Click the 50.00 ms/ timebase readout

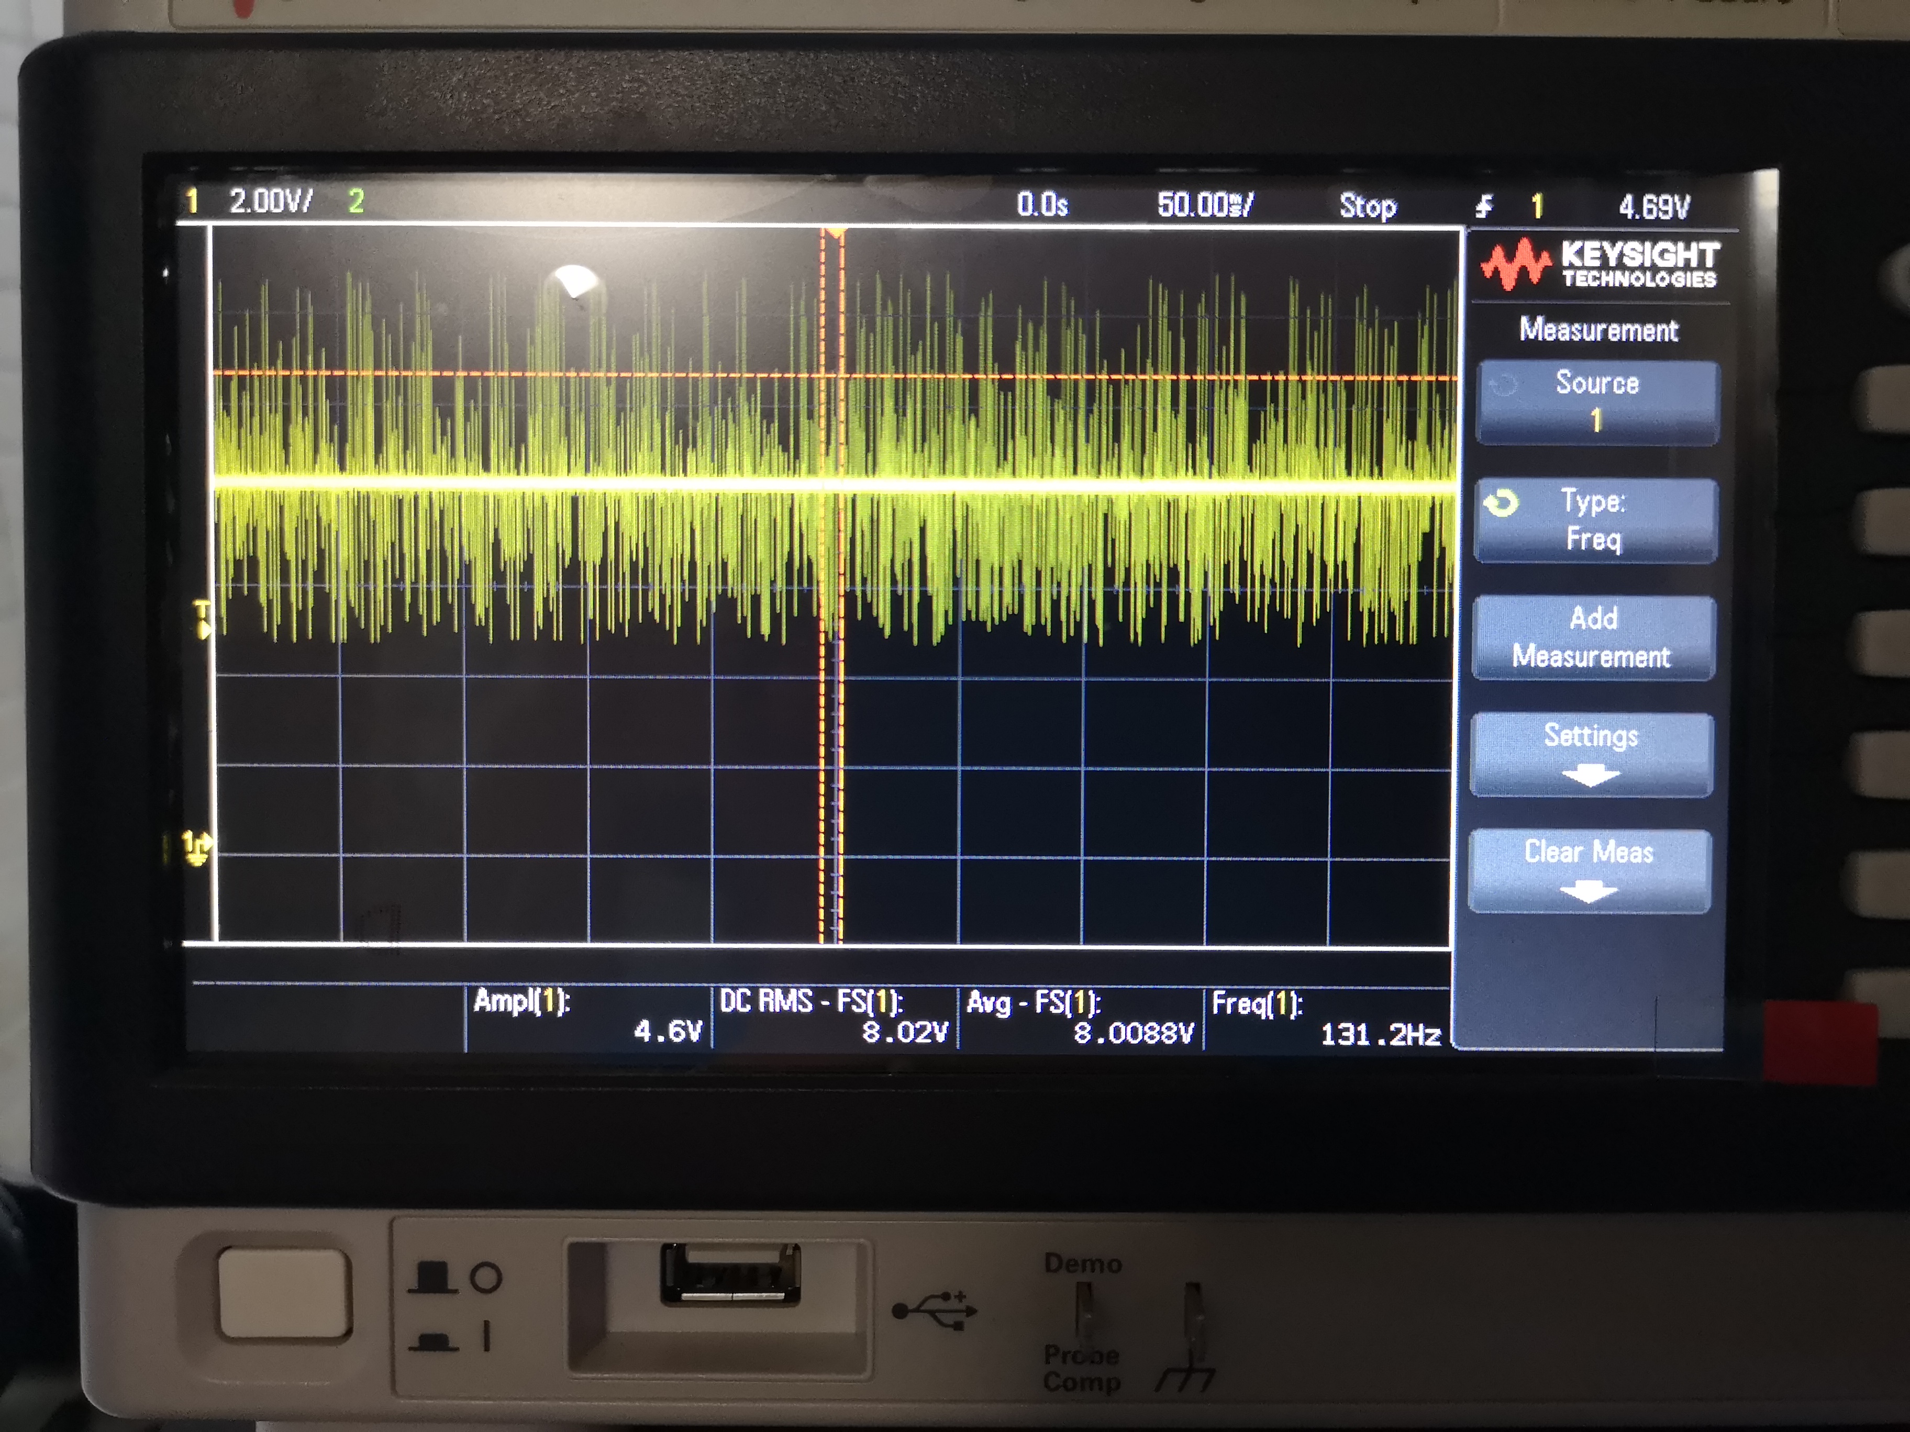pos(1205,206)
